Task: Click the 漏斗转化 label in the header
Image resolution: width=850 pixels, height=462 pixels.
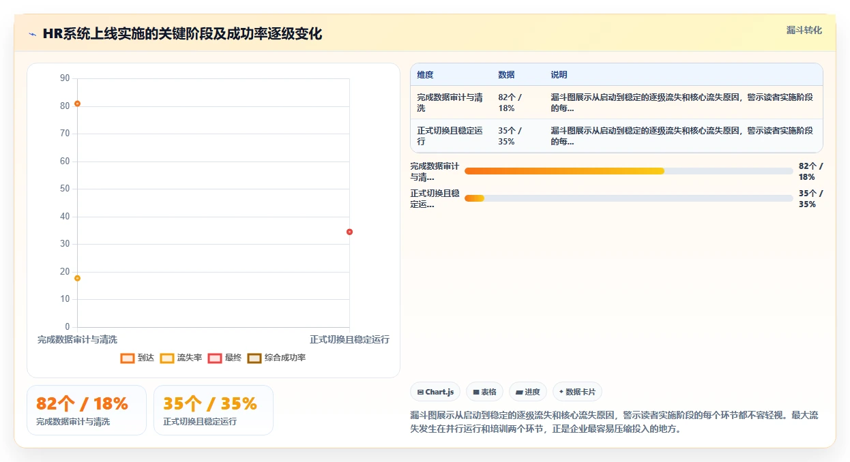Action: coord(804,30)
